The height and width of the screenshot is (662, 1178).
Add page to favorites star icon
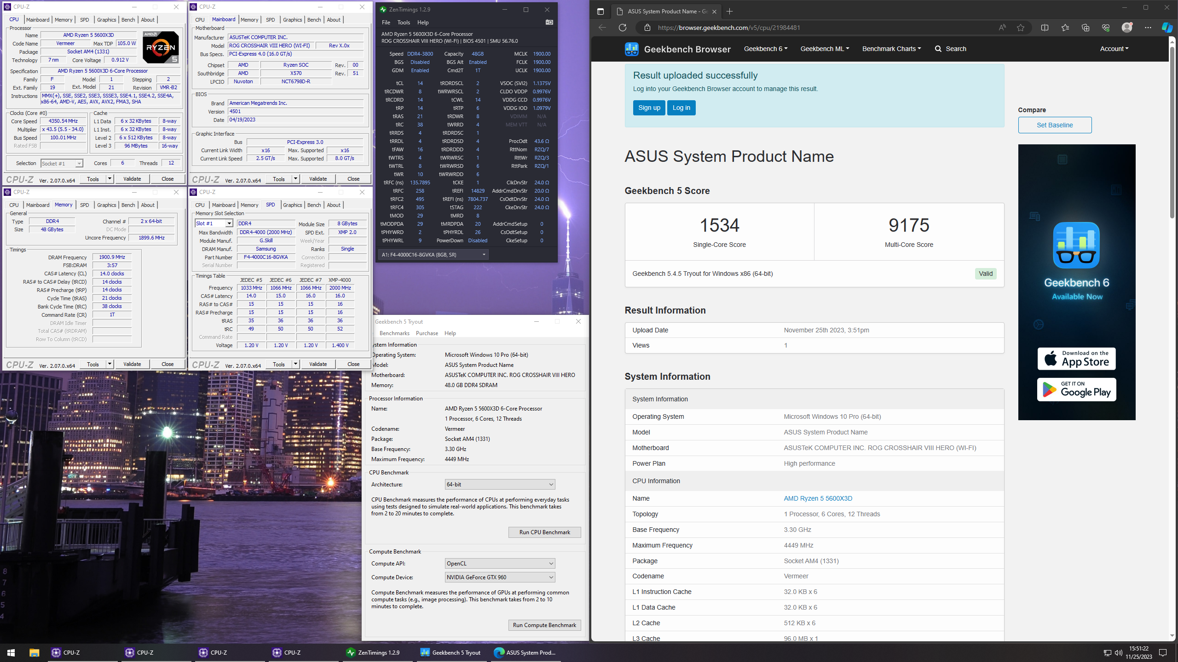(1021, 28)
